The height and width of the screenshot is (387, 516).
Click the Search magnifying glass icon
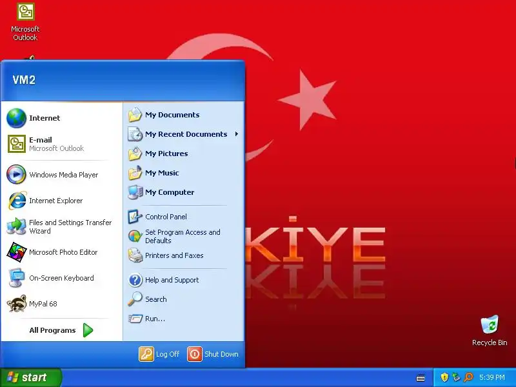(135, 299)
